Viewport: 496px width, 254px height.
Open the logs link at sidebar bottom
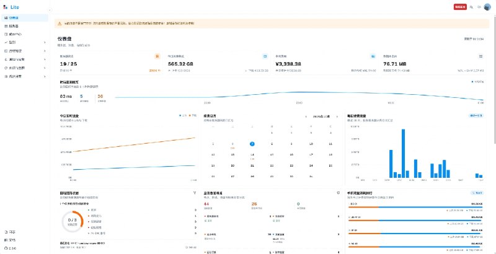[x=10, y=232]
